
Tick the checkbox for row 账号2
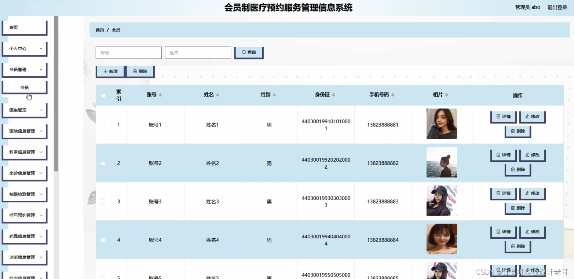pyautogui.click(x=103, y=164)
